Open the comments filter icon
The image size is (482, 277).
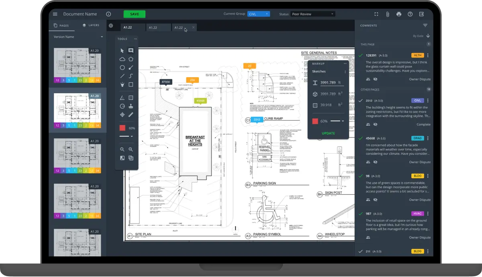coord(425,25)
